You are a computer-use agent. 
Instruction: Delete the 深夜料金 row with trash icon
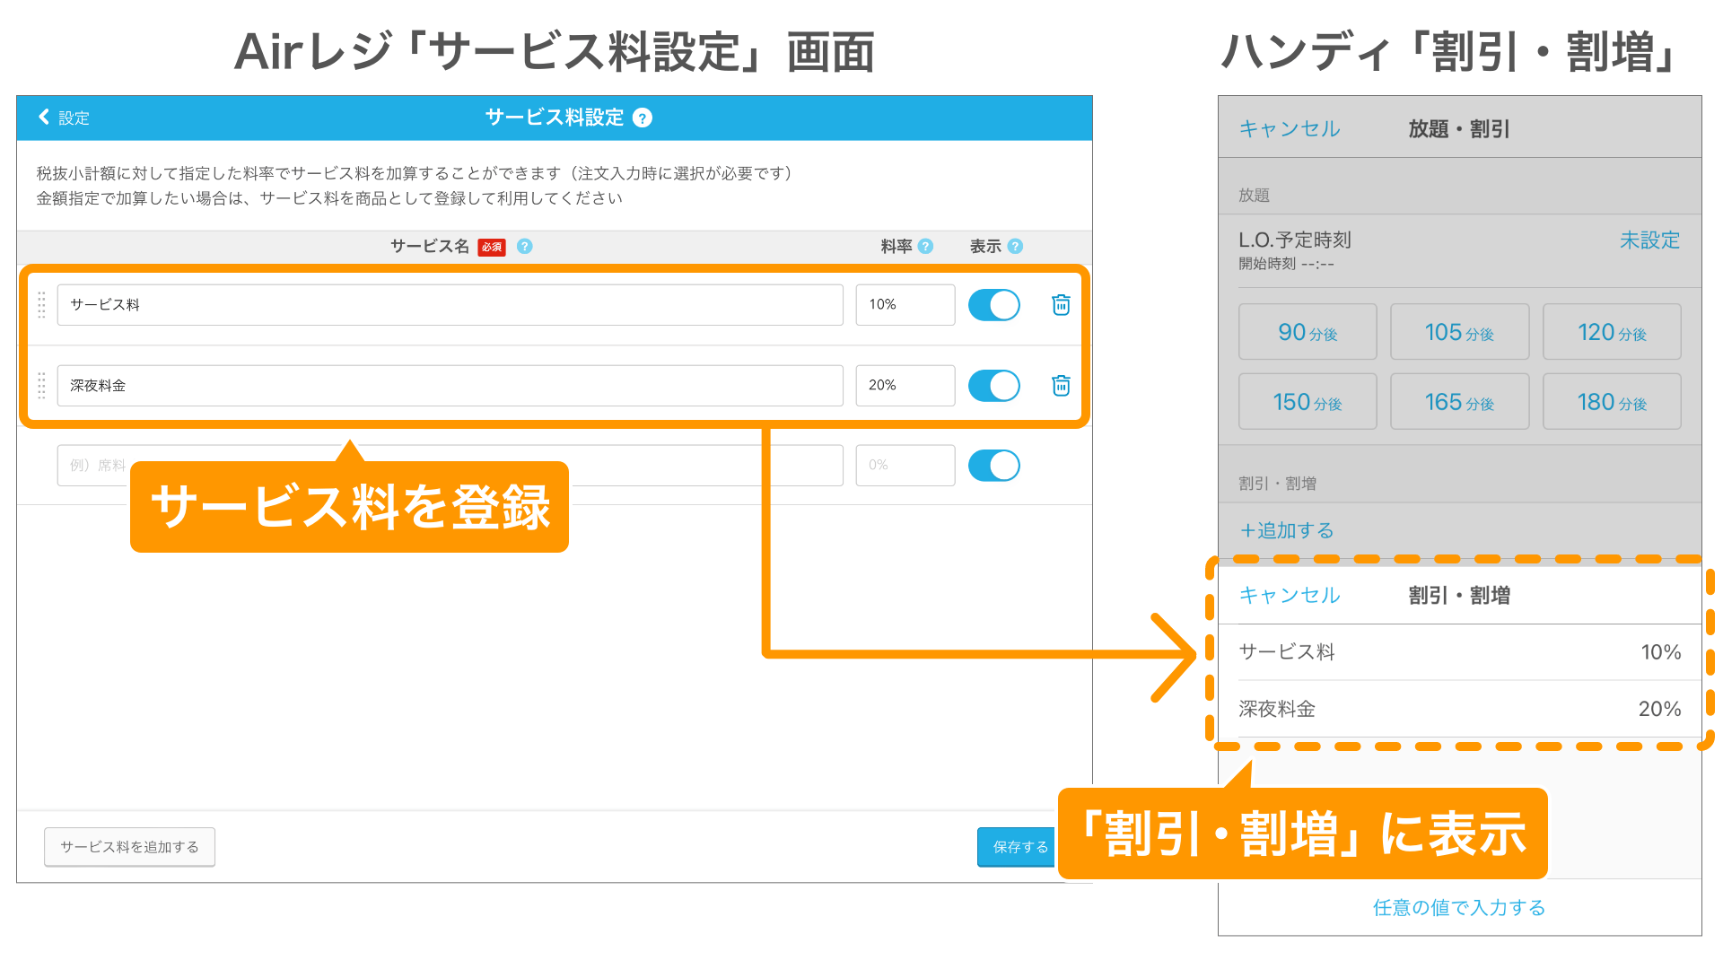click(x=1061, y=386)
